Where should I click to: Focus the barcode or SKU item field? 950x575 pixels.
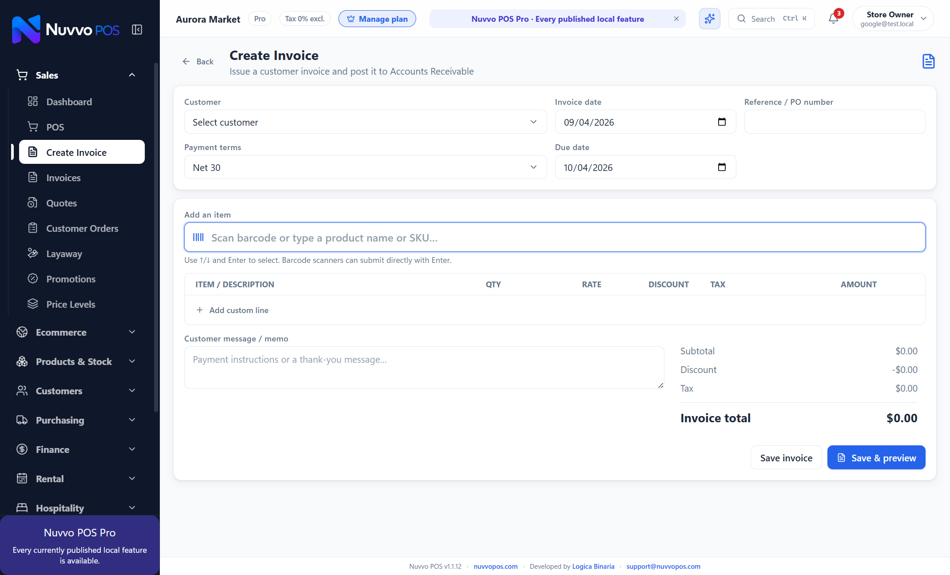pos(555,237)
